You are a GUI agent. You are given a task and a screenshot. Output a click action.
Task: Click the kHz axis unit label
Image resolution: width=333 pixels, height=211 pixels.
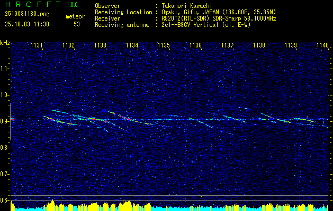(x=5, y=43)
